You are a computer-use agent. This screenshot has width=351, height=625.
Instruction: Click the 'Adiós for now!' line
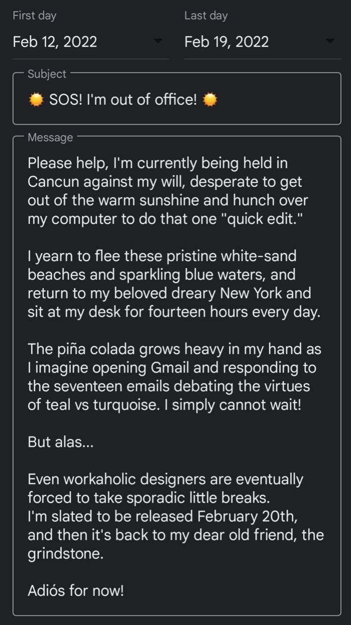76,591
